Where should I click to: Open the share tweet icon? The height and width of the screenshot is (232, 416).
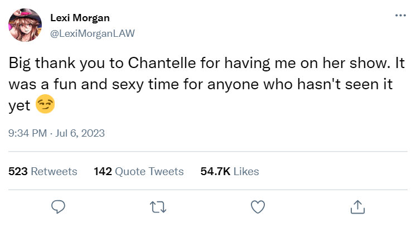(357, 207)
